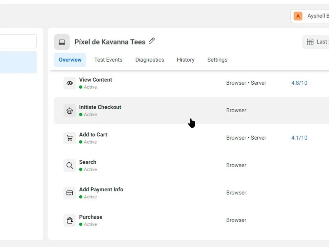Open the Settings tab
The image size is (329, 247).
tap(217, 60)
